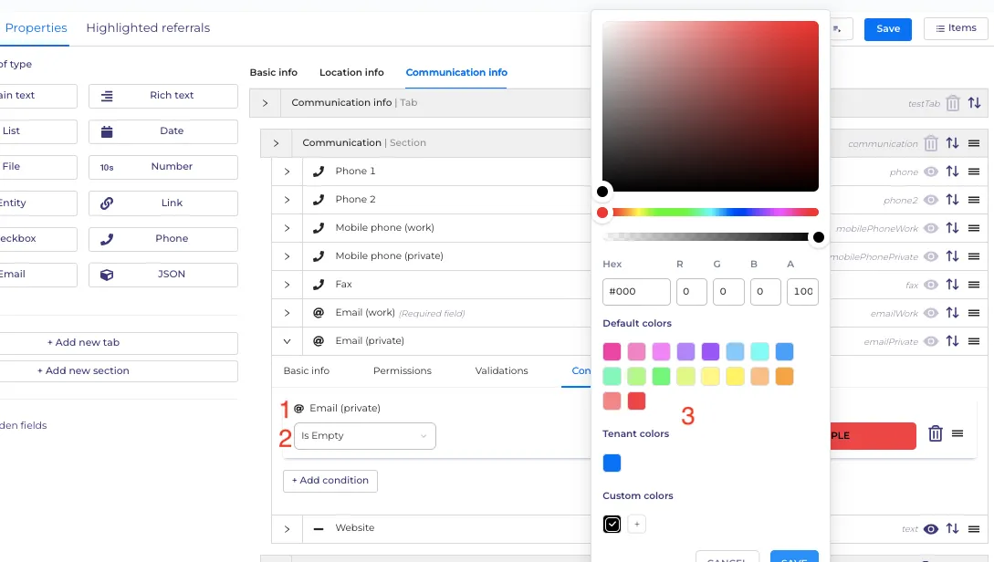Image resolution: width=994 pixels, height=562 pixels.
Task: Toggle visibility eye on phone row
Action: pyautogui.click(x=931, y=172)
